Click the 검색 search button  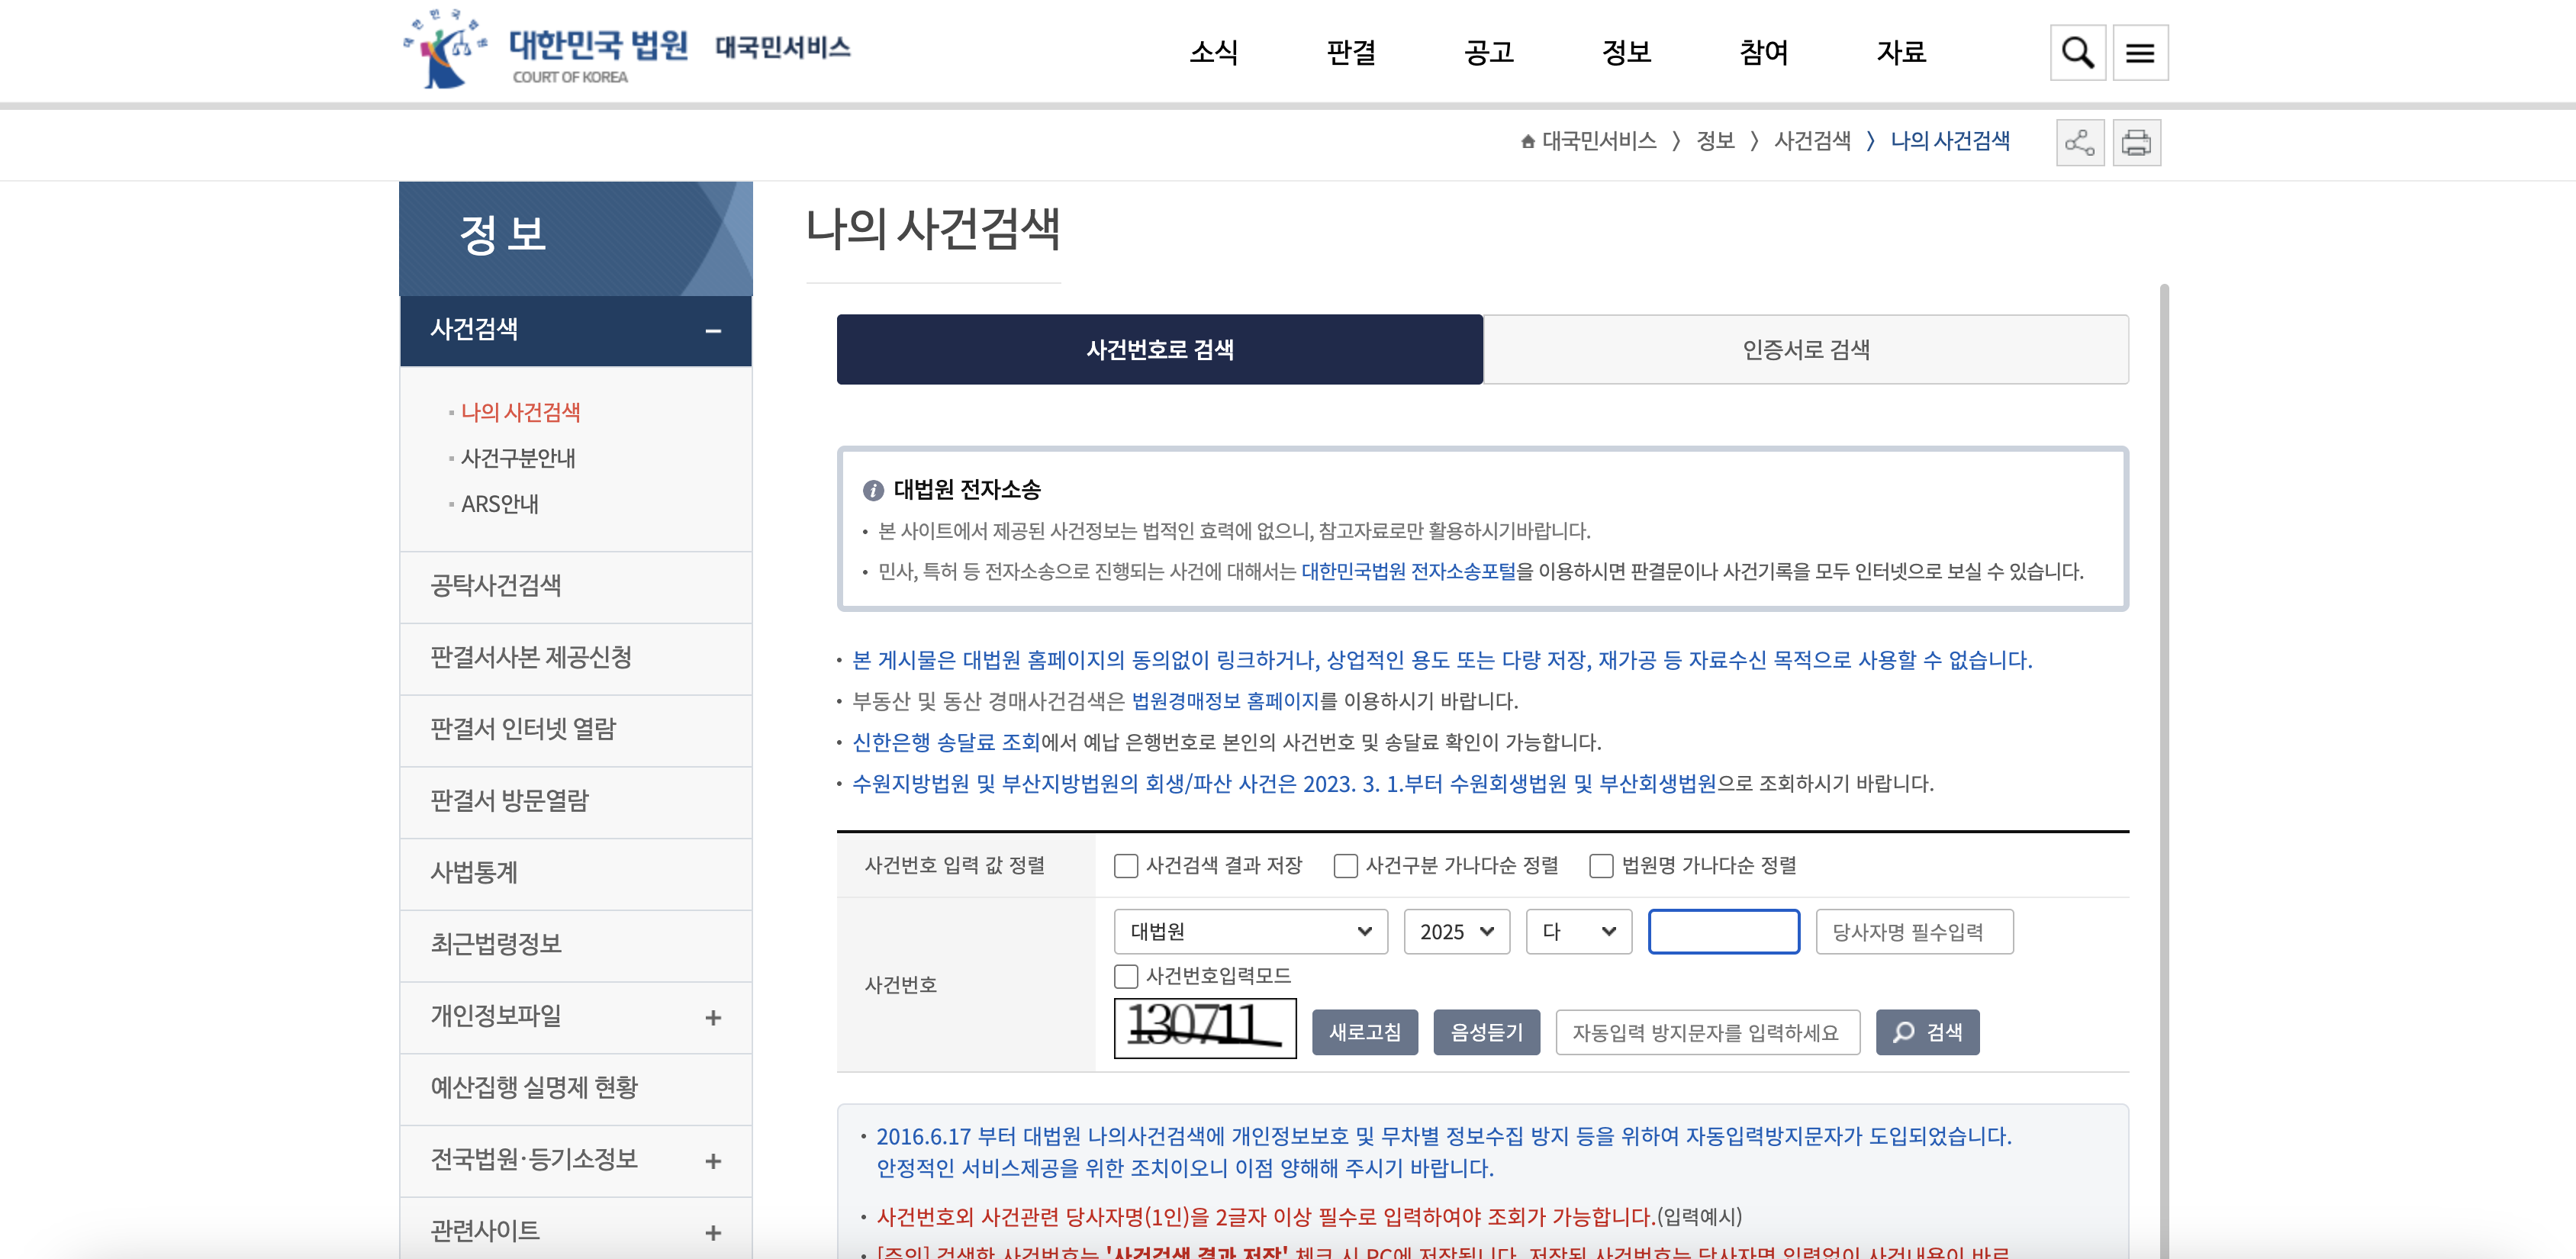(1927, 1032)
